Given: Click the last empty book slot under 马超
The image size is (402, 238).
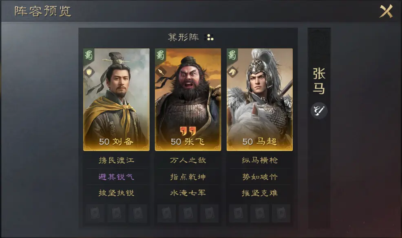Looking at the screenshot, I should (281, 213).
